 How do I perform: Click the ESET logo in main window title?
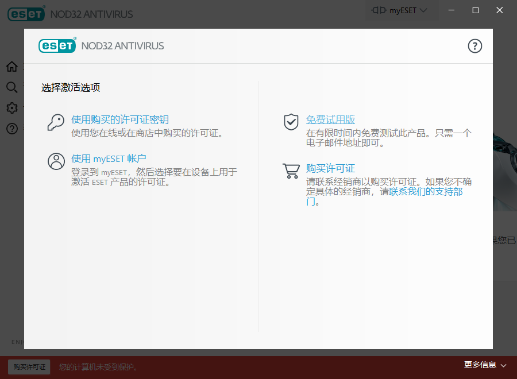click(26, 14)
